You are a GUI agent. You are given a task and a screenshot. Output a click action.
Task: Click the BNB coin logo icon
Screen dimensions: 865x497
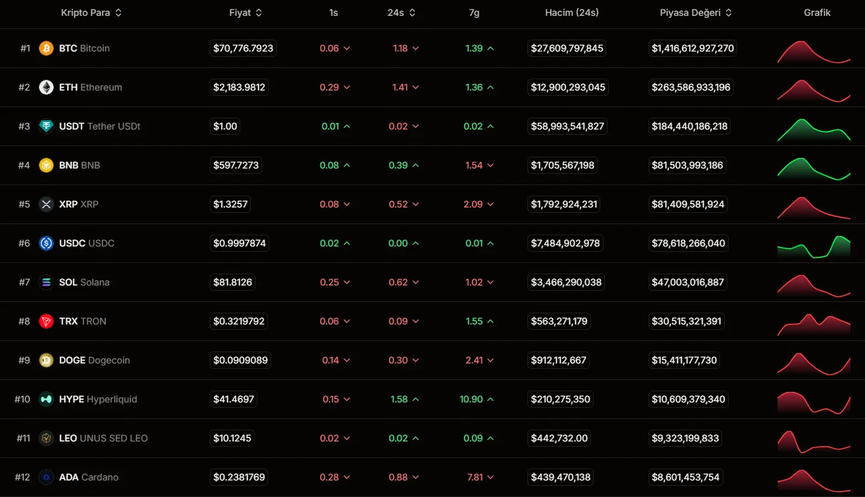46,165
